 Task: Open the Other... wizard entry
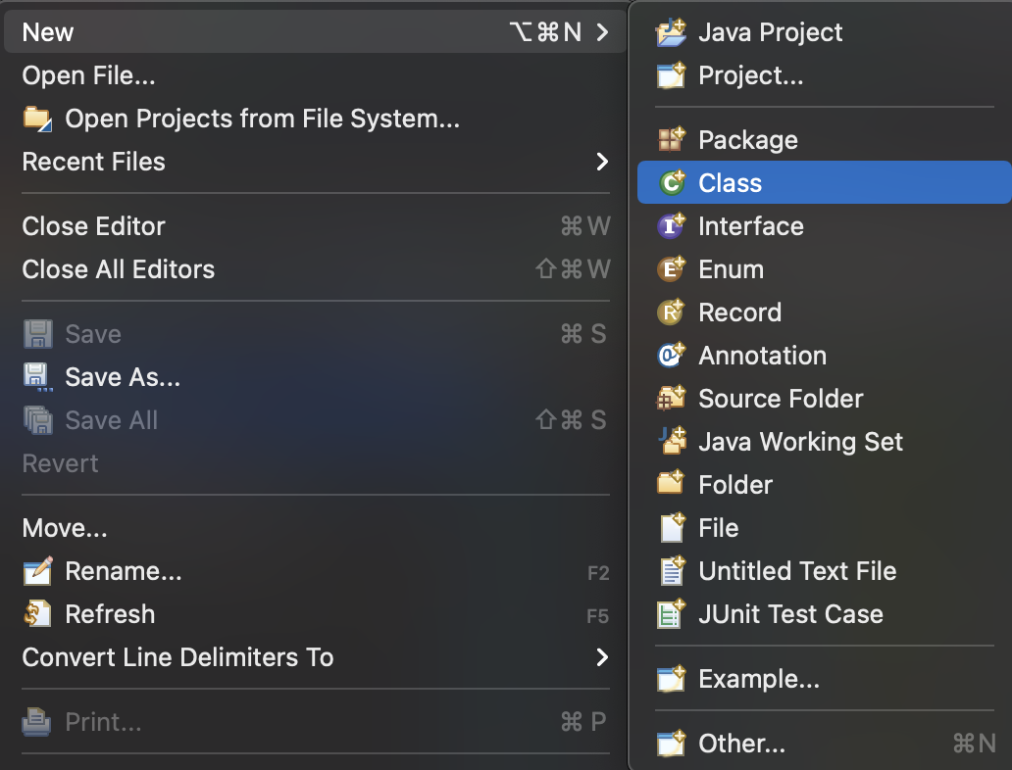(x=741, y=744)
